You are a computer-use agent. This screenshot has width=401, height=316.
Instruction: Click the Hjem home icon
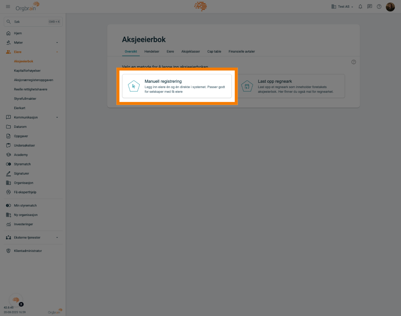(8, 33)
